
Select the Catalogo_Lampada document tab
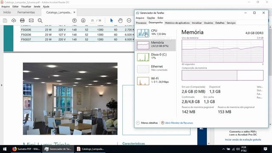point(59,12)
